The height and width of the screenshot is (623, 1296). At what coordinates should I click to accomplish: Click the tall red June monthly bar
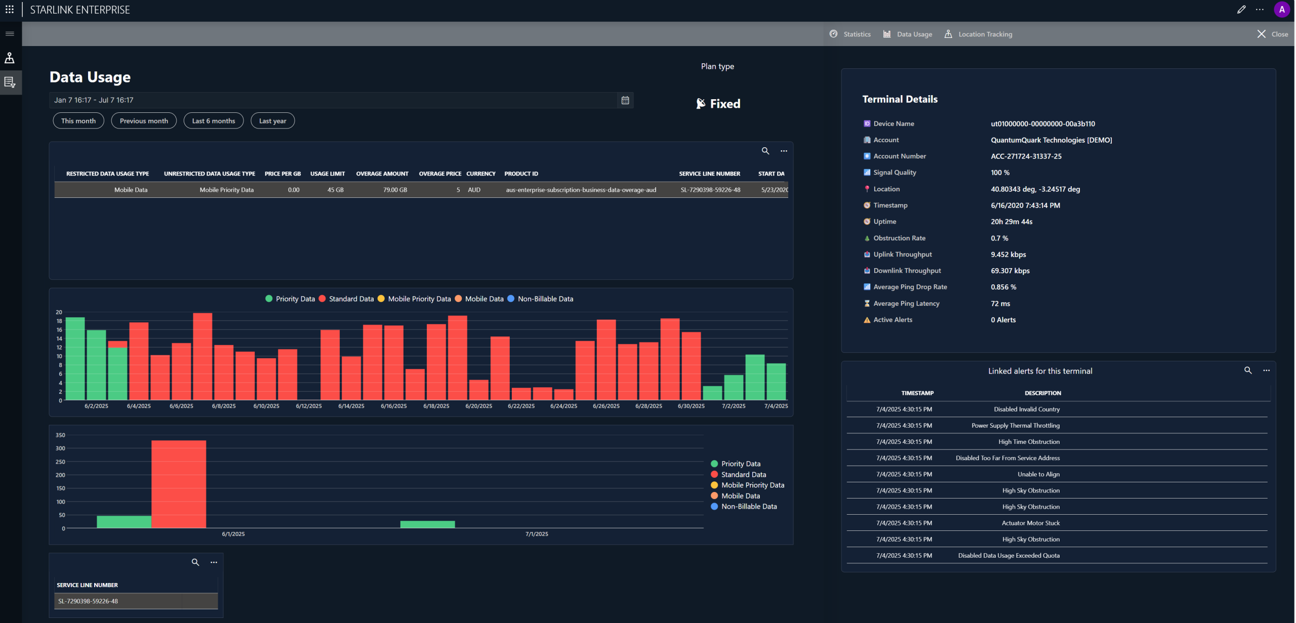tap(179, 484)
